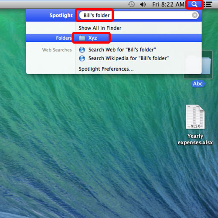
Task: Select Yearly expenses.xlsx file icon
Action: tap(195, 117)
